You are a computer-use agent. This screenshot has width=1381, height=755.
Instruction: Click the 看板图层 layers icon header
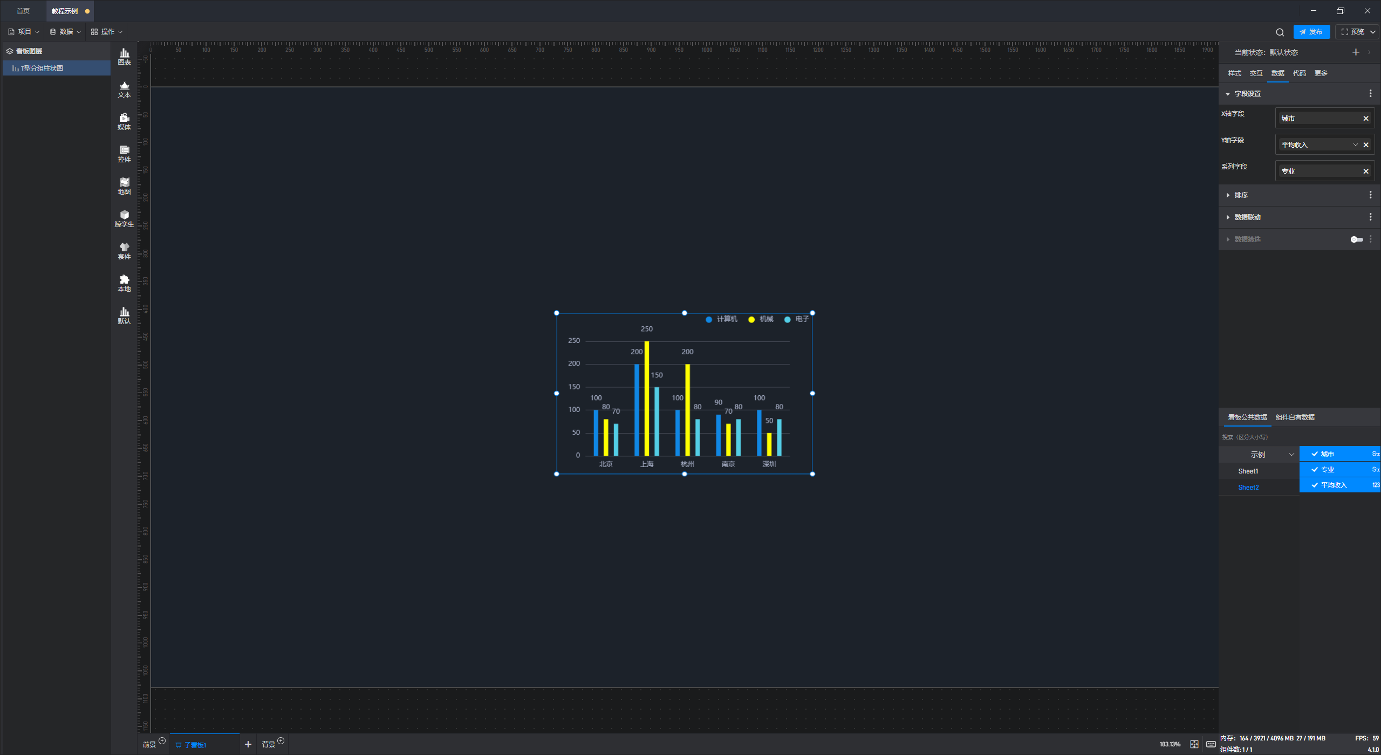[10, 51]
